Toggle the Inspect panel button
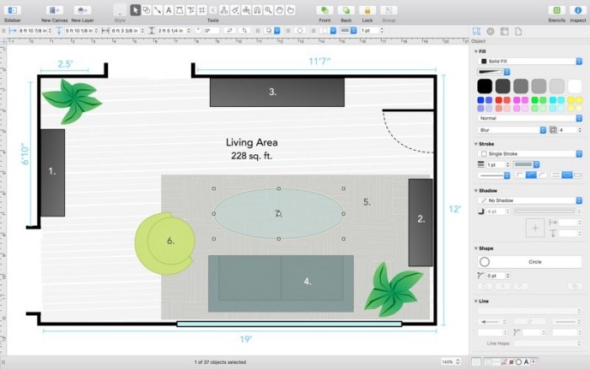590x369 pixels. click(577, 10)
